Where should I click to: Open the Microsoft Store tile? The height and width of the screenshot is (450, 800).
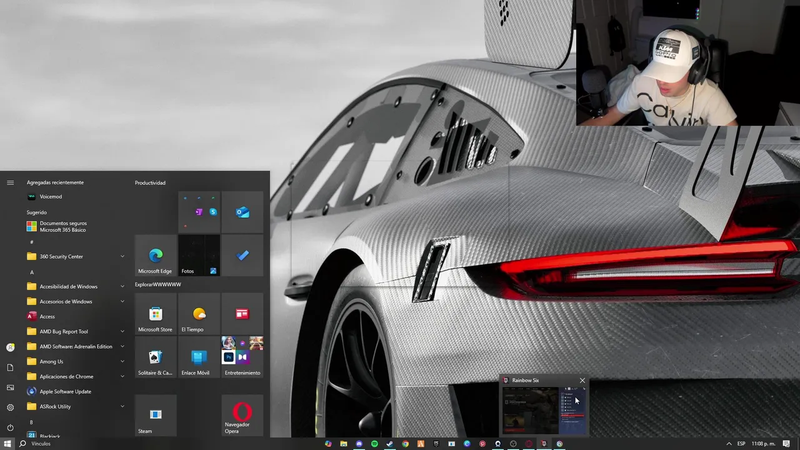[156, 314]
